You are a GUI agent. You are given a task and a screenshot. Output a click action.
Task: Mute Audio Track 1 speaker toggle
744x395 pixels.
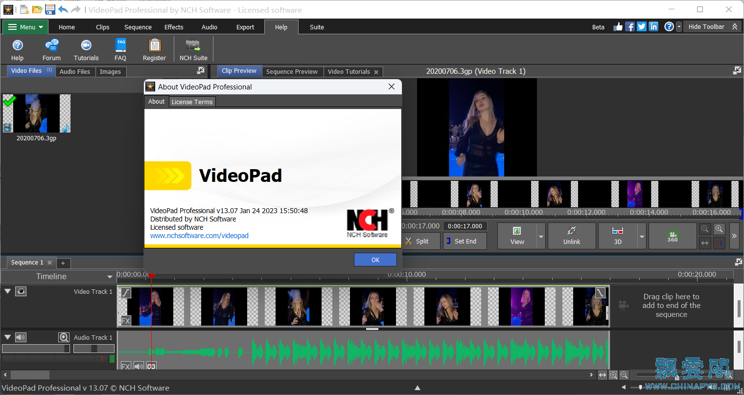click(21, 337)
